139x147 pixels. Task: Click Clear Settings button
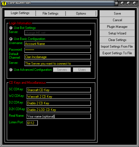pyautogui.click(x=117, y=40)
